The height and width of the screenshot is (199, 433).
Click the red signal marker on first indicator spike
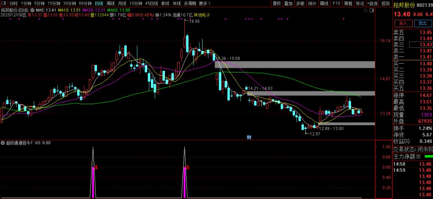(96, 167)
